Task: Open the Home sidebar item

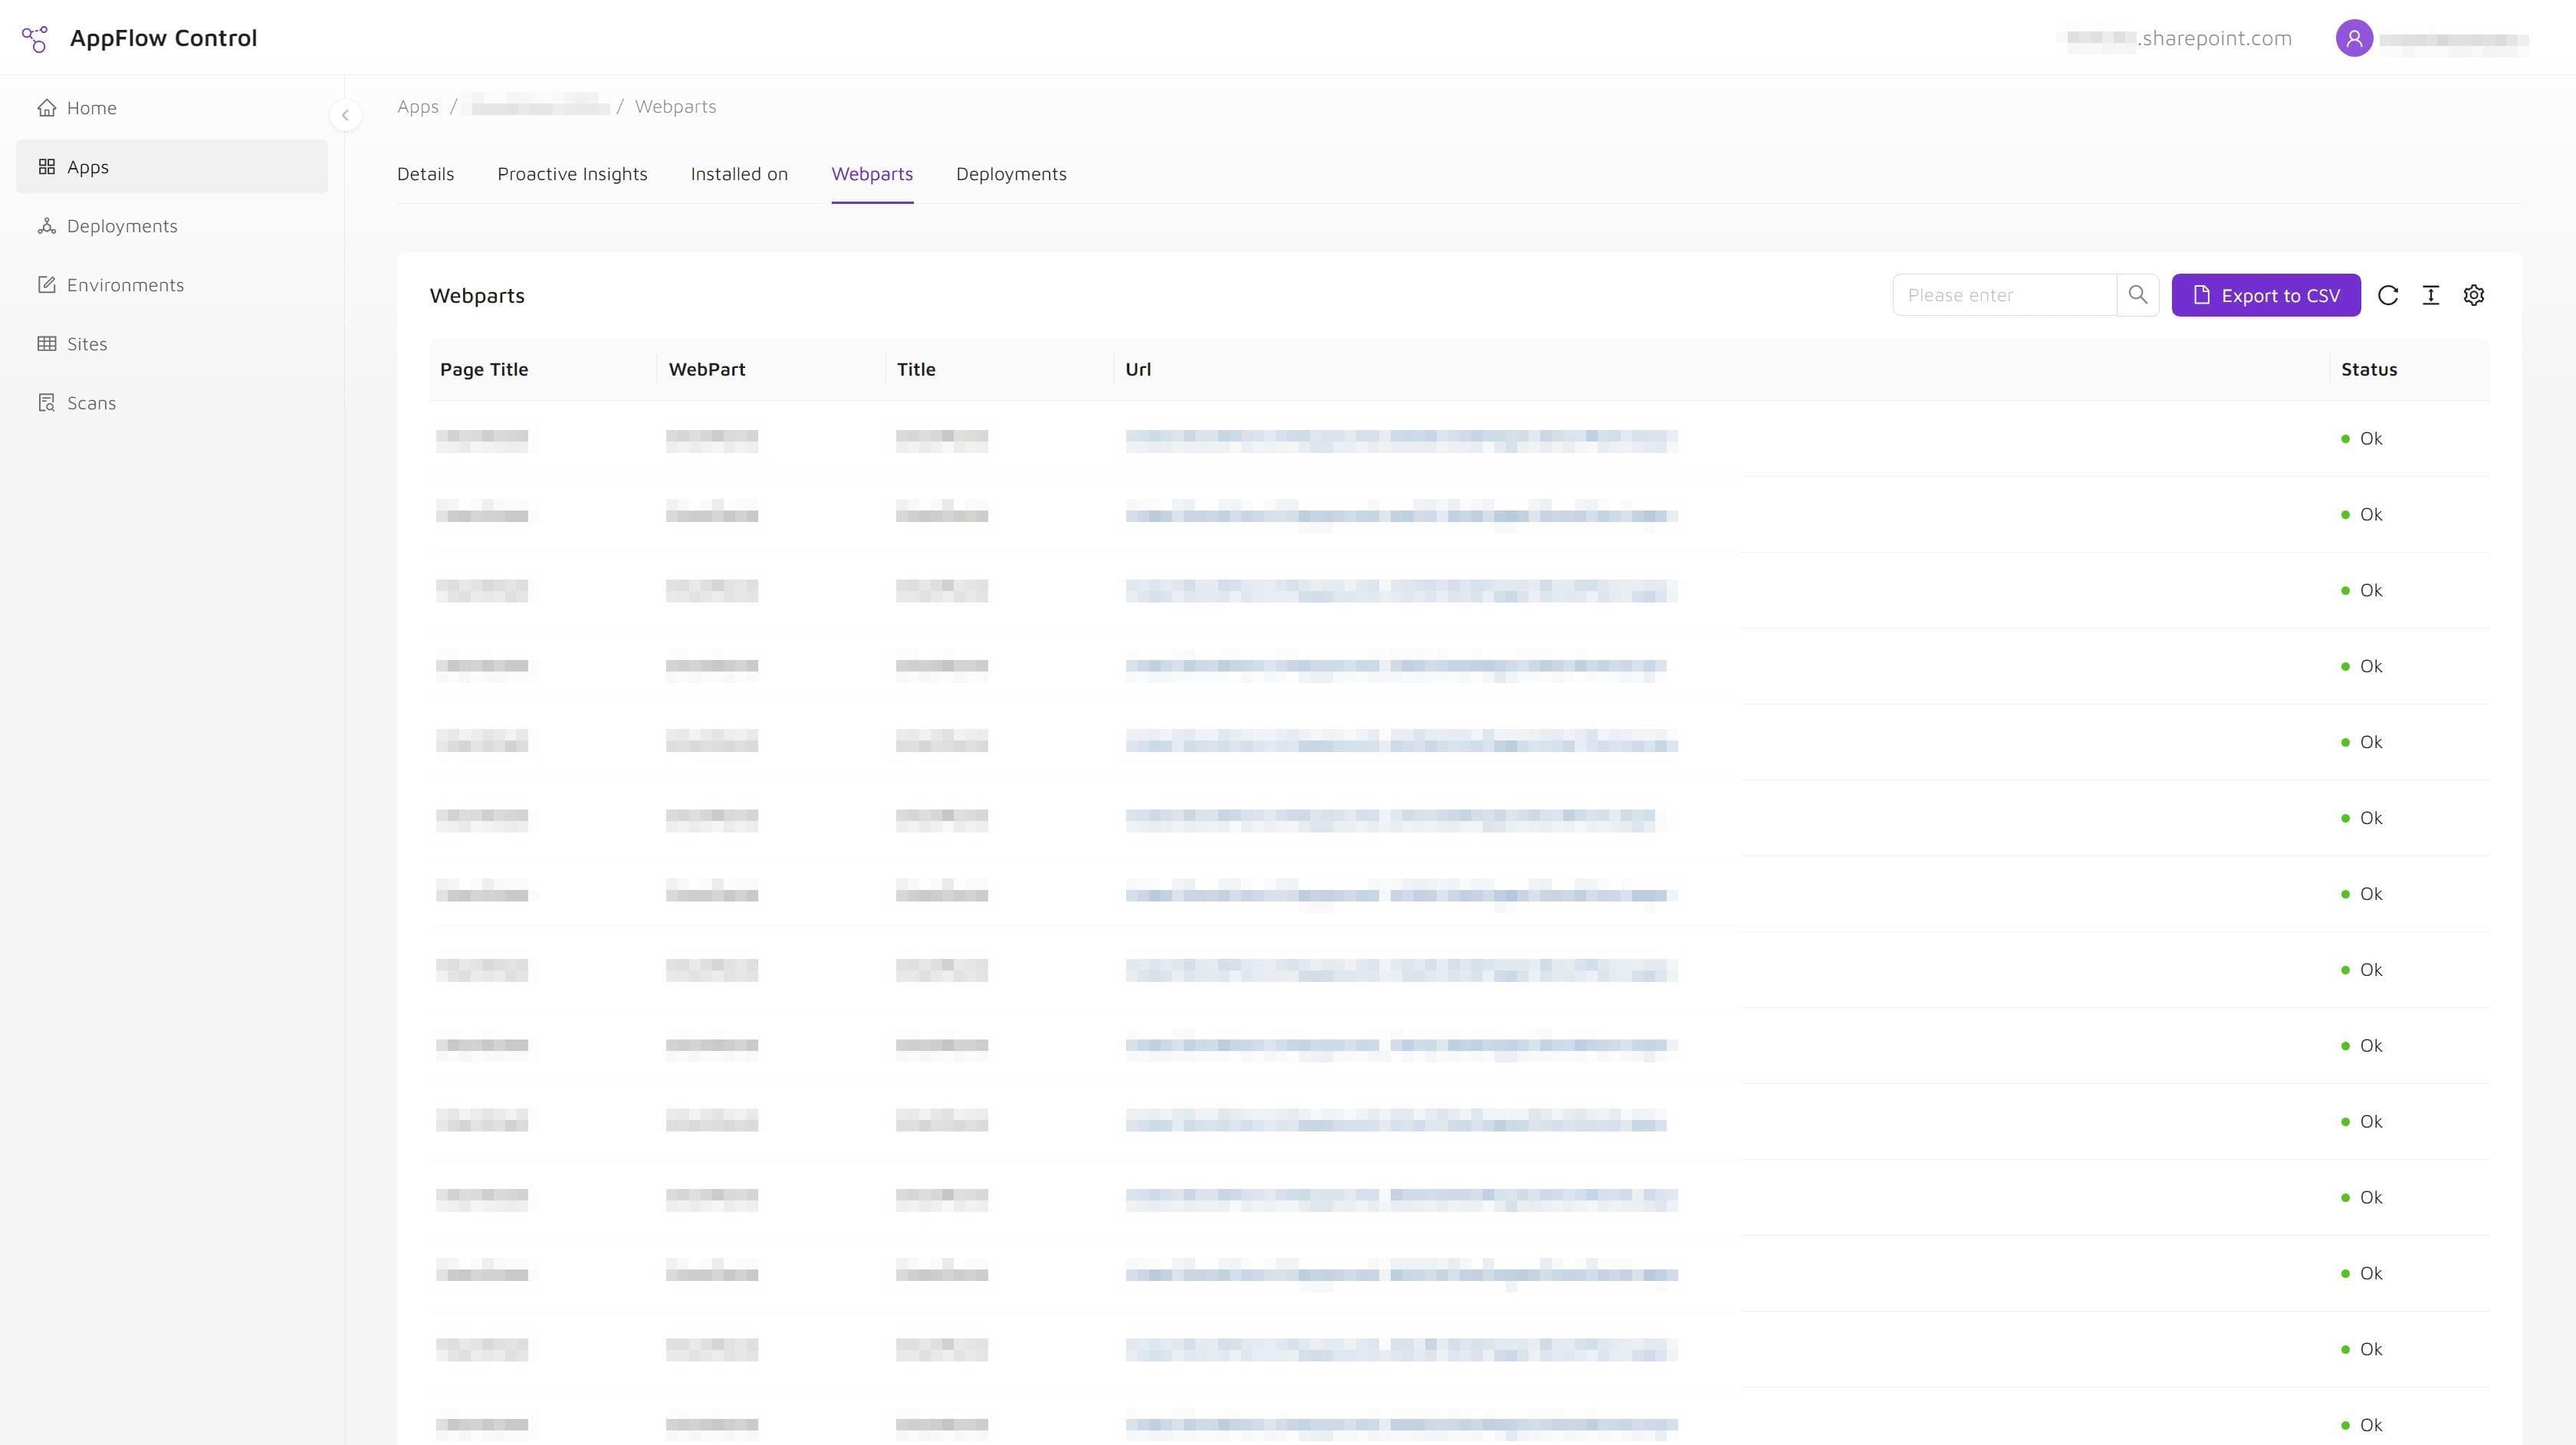Action: (172, 108)
